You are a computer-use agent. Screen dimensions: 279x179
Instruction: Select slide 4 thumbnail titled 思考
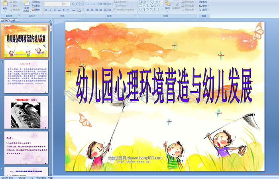[x=26, y=148]
